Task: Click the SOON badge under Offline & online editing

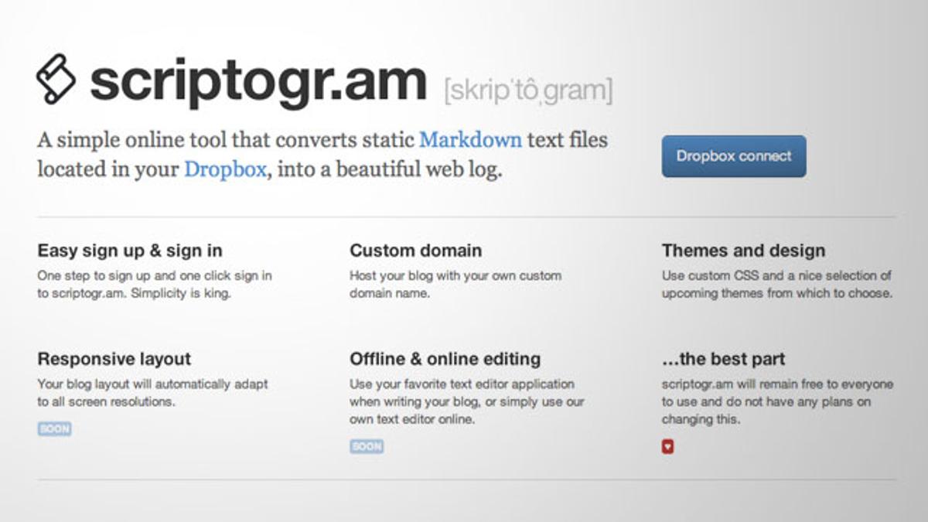Action: tap(367, 446)
